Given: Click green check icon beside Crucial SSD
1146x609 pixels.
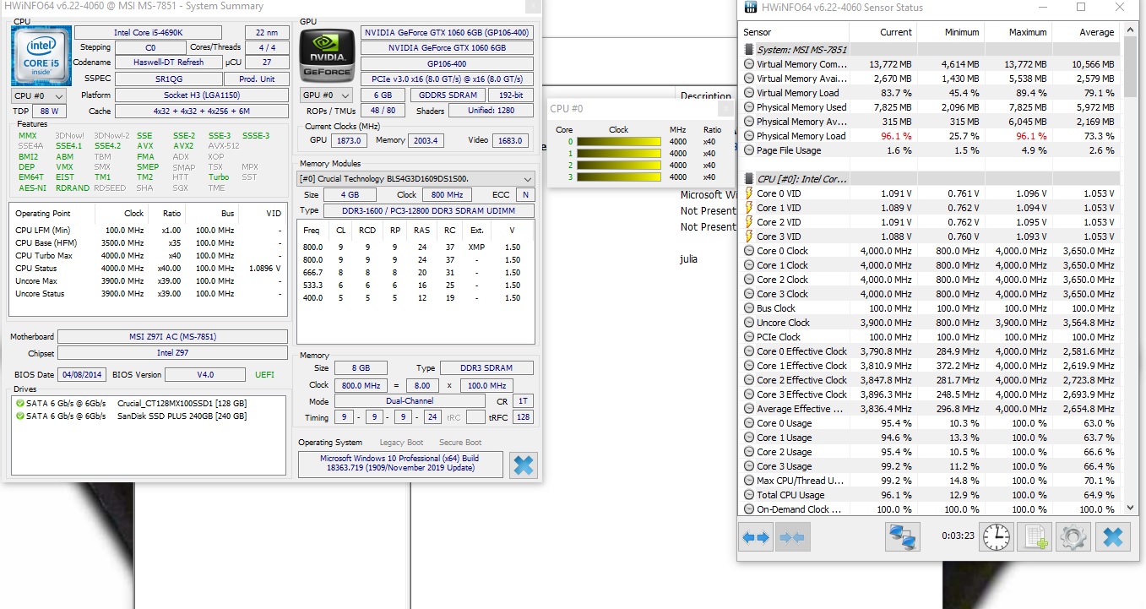Looking at the screenshot, I should point(20,403).
